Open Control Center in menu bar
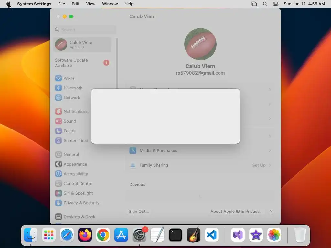Image resolution: width=331 pixels, height=248 pixels. click(276, 4)
